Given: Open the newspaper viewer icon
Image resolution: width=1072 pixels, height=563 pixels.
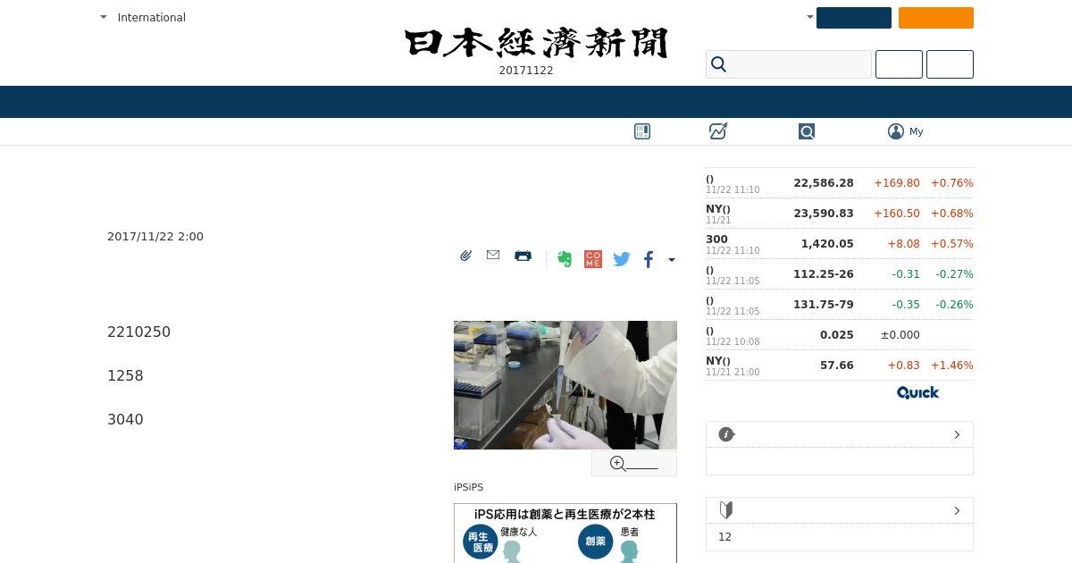Looking at the screenshot, I should 642,131.
